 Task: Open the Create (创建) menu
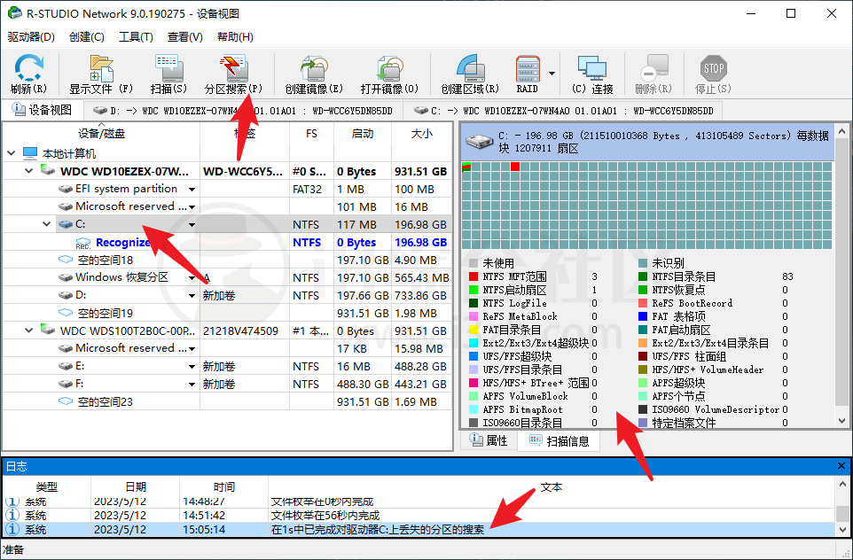87,37
